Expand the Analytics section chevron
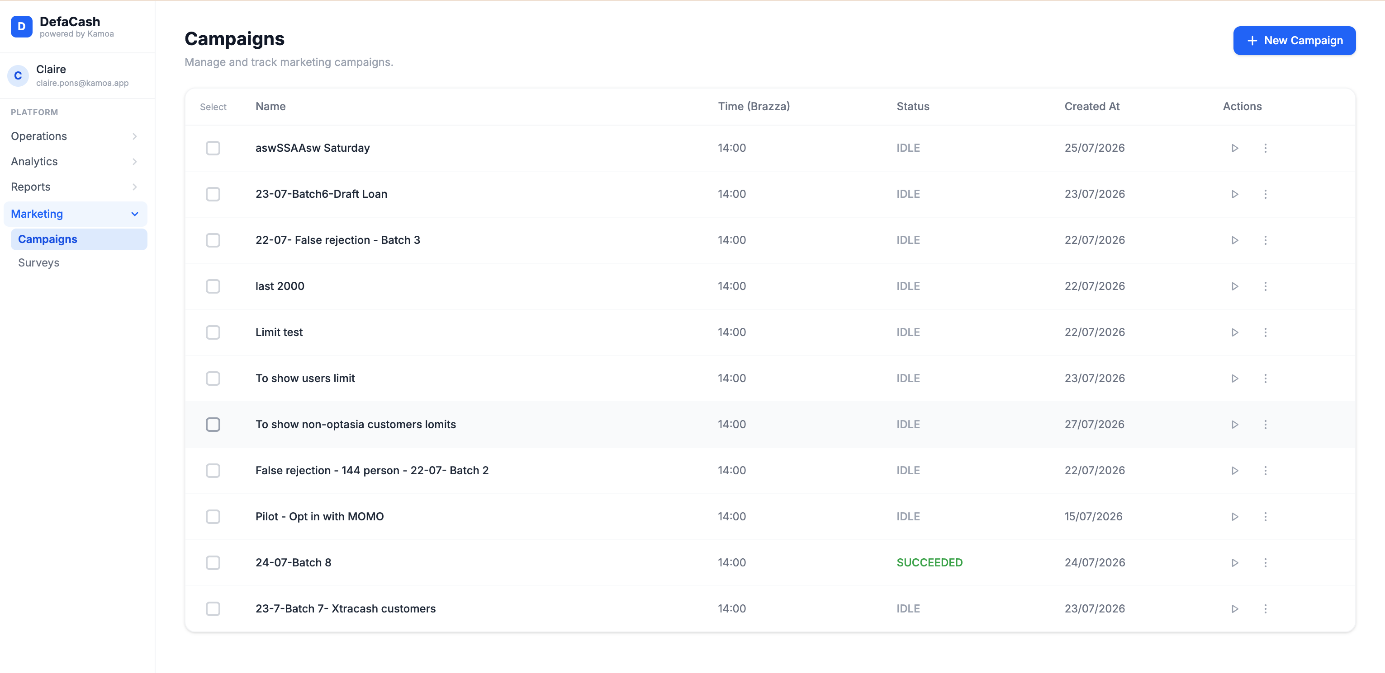 click(x=134, y=162)
